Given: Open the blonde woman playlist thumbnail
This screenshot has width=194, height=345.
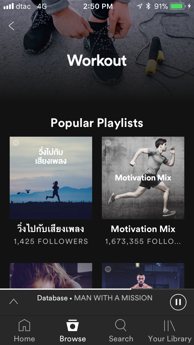Looking at the screenshot, I should pyautogui.click(x=51, y=276).
